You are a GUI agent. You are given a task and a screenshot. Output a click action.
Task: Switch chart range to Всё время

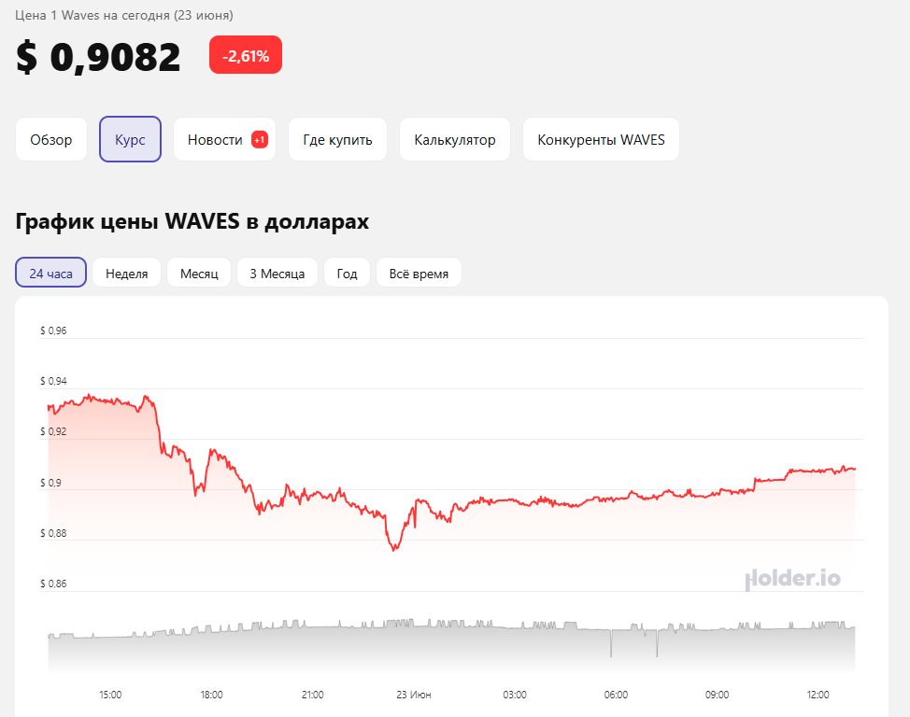pos(419,273)
